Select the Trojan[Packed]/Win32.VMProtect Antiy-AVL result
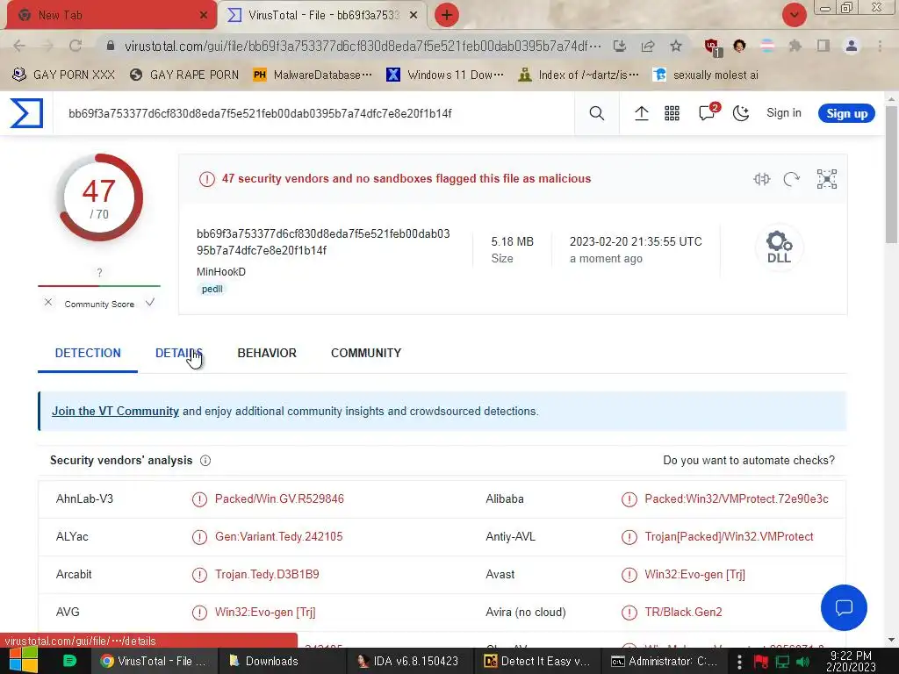The image size is (899, 674). [729, 536]
